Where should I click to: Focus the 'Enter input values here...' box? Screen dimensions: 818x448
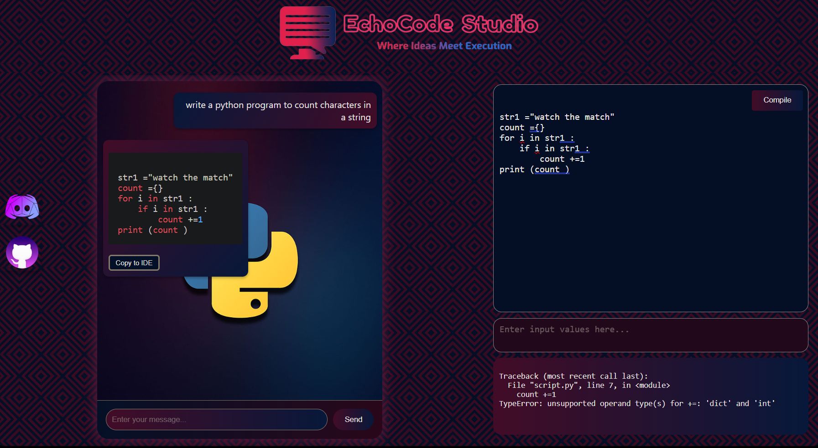[651, 335]
